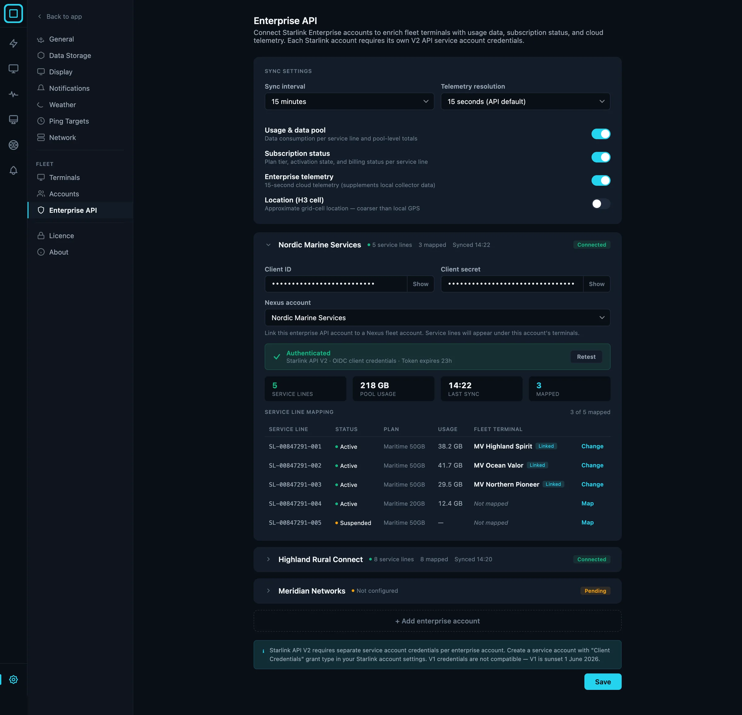Screen dimensions: 742x715
Task: Change terminal for MV Highland Spirit
Action: coord(592,446)
